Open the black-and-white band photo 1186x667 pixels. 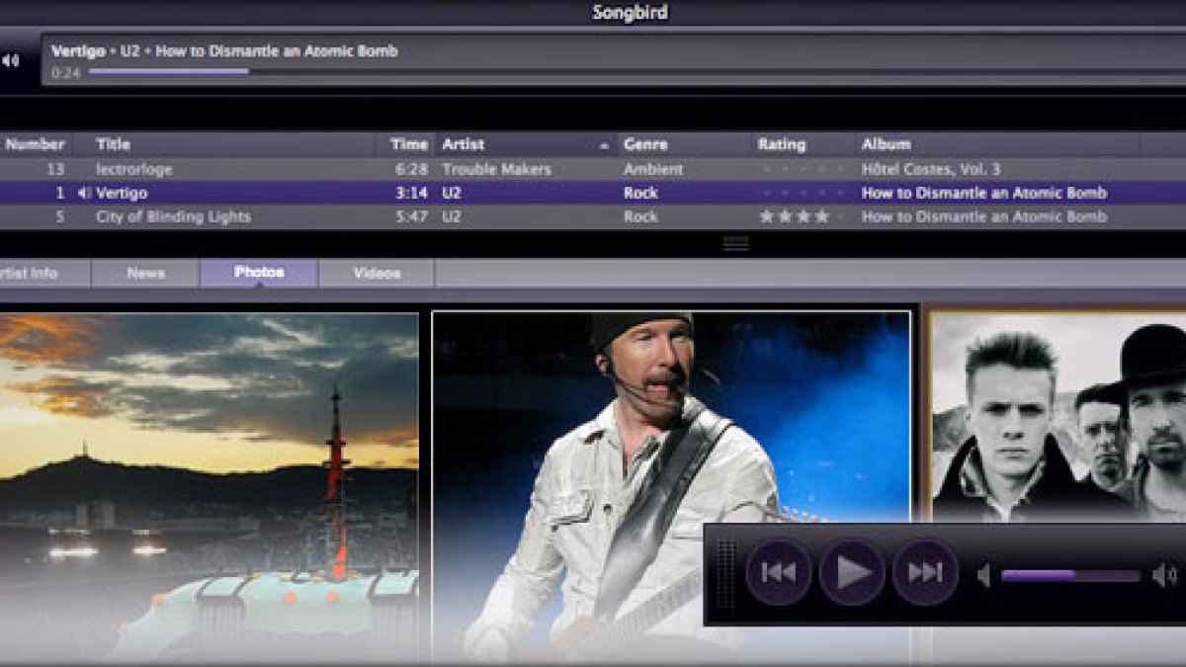pyautogui.click(x=1059, y=417)
